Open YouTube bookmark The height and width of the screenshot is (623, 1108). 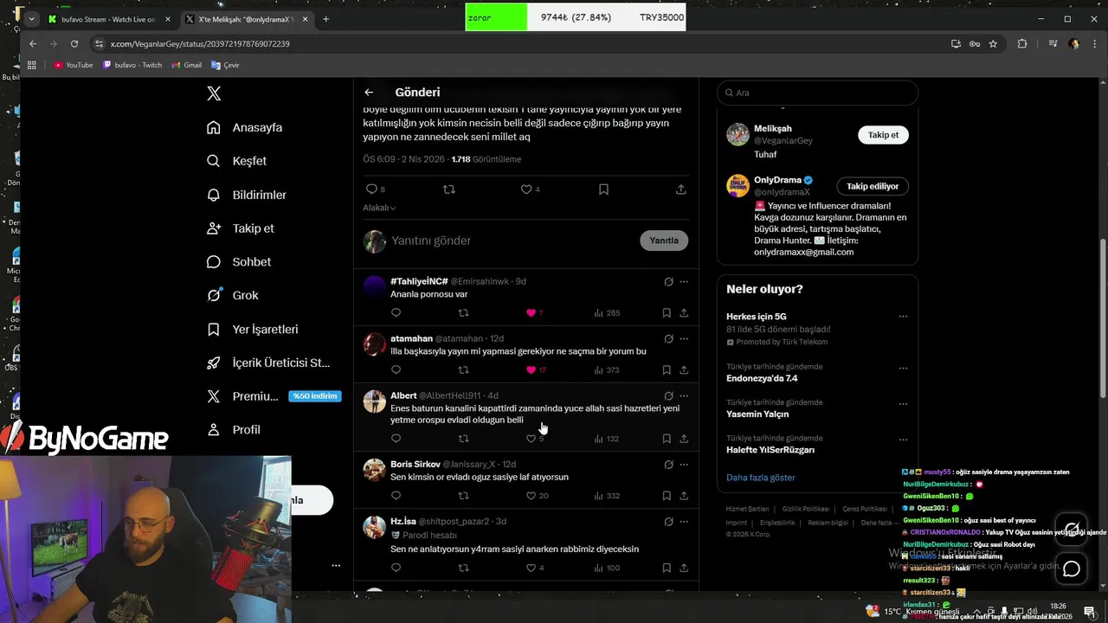pos(73,65)
